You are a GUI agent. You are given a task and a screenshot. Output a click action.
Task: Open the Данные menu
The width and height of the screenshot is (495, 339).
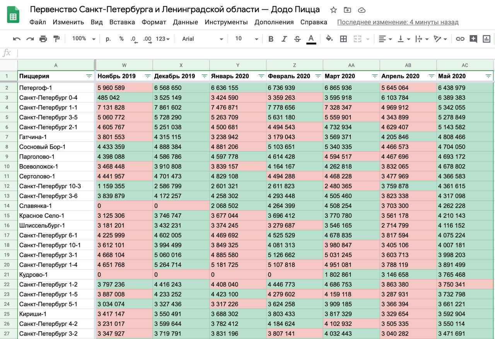pyautogui.click(x=186, y=22)
